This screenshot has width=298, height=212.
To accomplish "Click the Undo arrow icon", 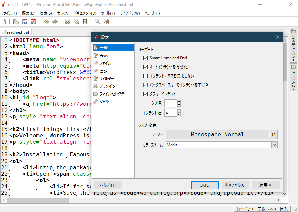I will (x=46, y=22).
